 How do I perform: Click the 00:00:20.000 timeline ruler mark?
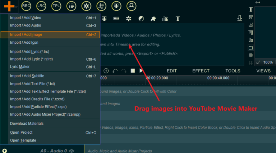pyautogui.click(x=157, y=78)
